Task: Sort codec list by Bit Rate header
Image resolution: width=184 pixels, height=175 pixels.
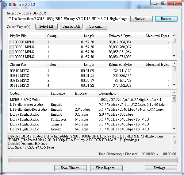Action: [85, 93]
